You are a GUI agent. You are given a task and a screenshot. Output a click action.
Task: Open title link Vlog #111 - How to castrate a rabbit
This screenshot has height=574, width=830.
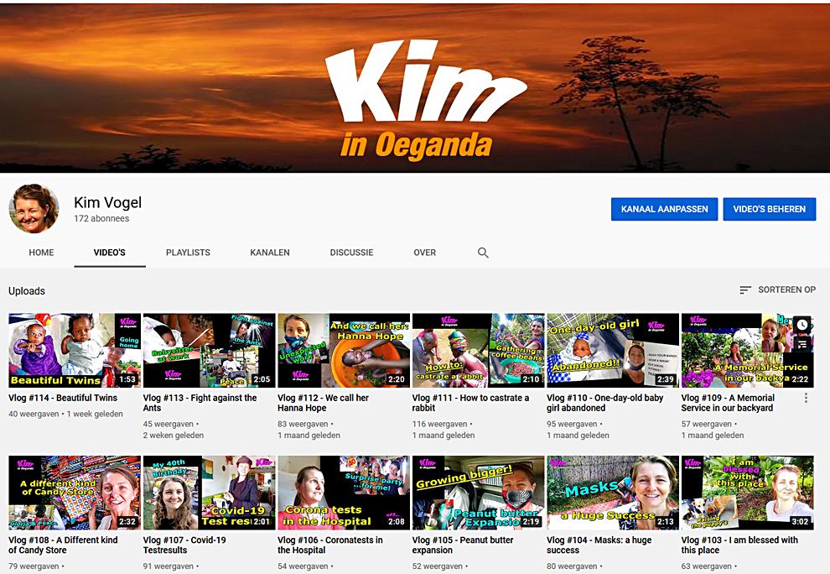(x=470, y=403)
